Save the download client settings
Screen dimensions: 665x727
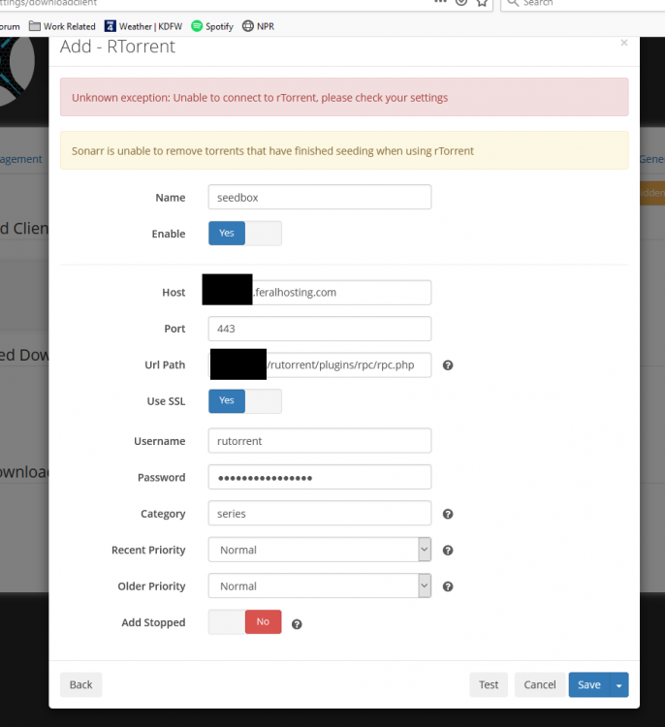[x=589, y=684]
